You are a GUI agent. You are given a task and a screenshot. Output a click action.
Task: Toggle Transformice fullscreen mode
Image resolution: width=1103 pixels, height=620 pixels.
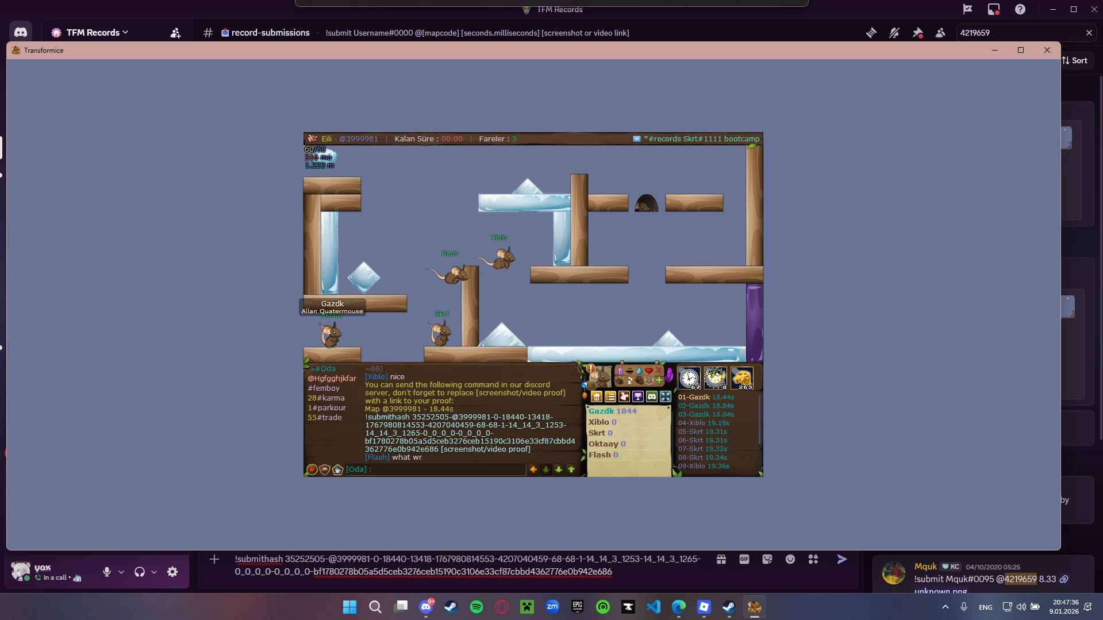coord(666,396)
